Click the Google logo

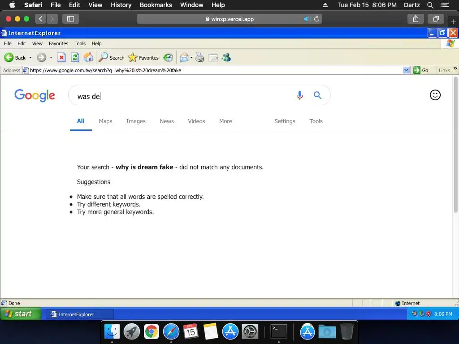point(35,95)
